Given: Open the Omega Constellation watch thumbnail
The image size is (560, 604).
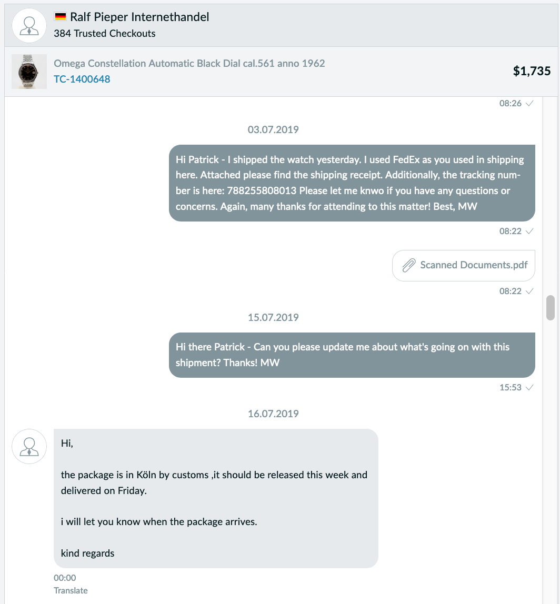Looking at the screenshot, I should 29,71.
